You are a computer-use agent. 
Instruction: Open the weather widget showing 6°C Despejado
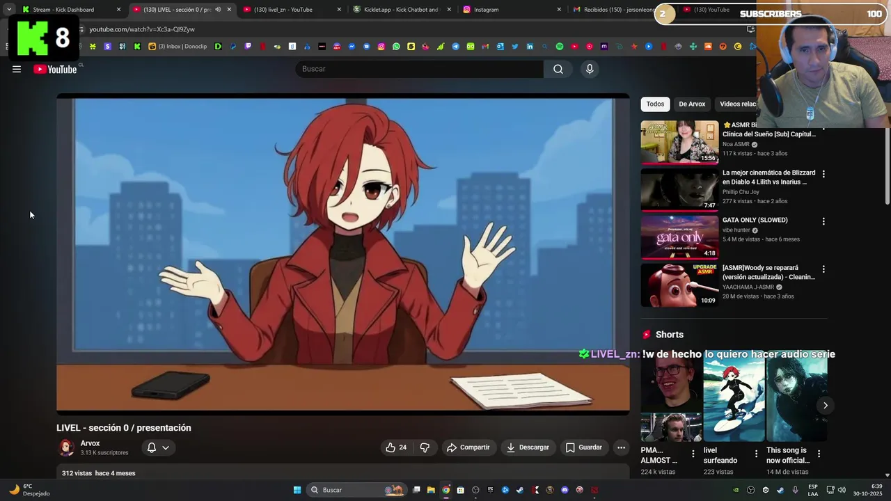pos(29,490)
